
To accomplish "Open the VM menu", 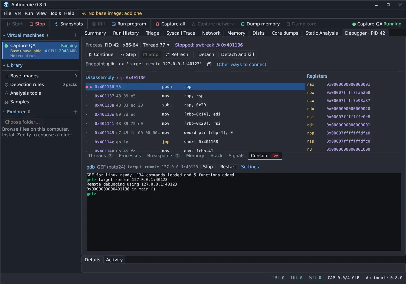I will click(x=18, y=13).
